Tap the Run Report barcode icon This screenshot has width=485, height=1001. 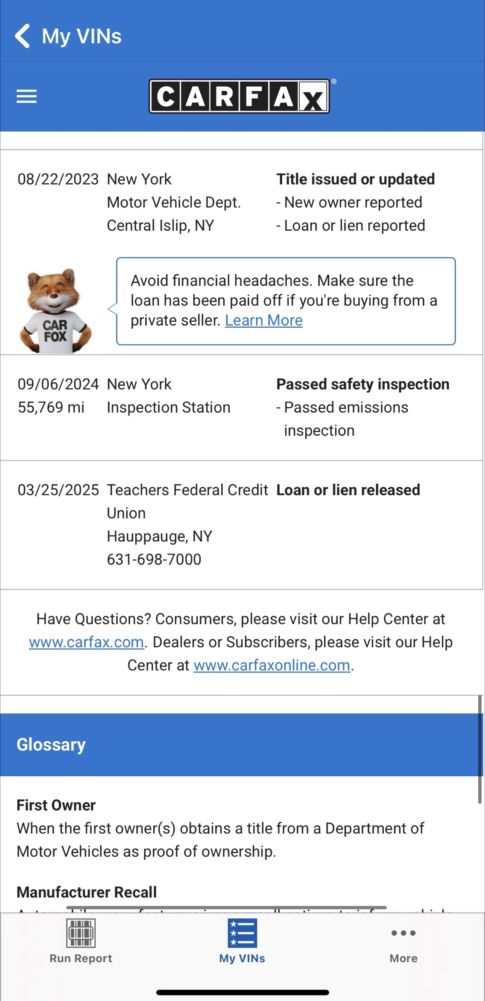pyautogui.click(x=81, y=933)
